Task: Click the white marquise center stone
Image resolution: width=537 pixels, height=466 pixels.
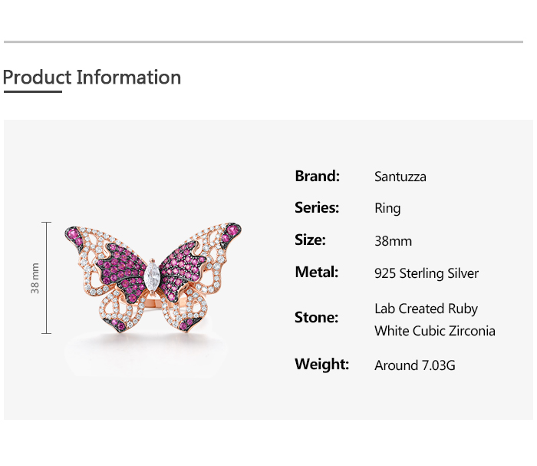Action: (x=153, y=273)
